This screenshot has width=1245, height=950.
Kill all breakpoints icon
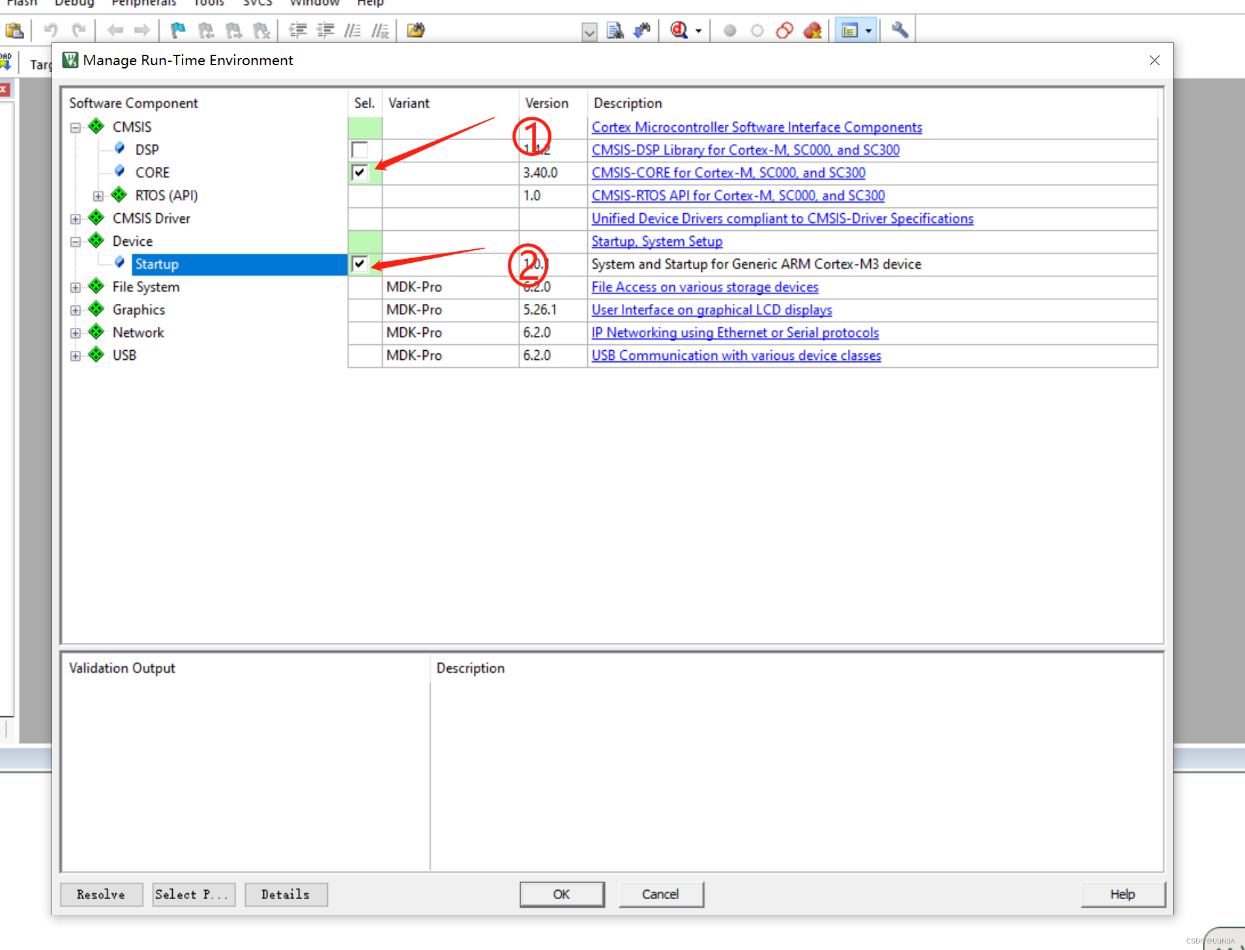click(x=813, y=31)
